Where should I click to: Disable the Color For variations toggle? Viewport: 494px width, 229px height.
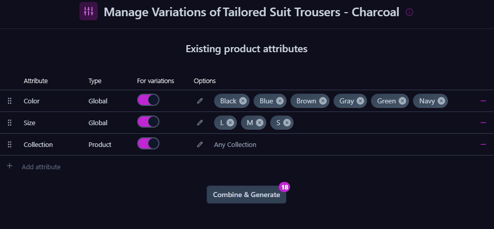point(148,100)
